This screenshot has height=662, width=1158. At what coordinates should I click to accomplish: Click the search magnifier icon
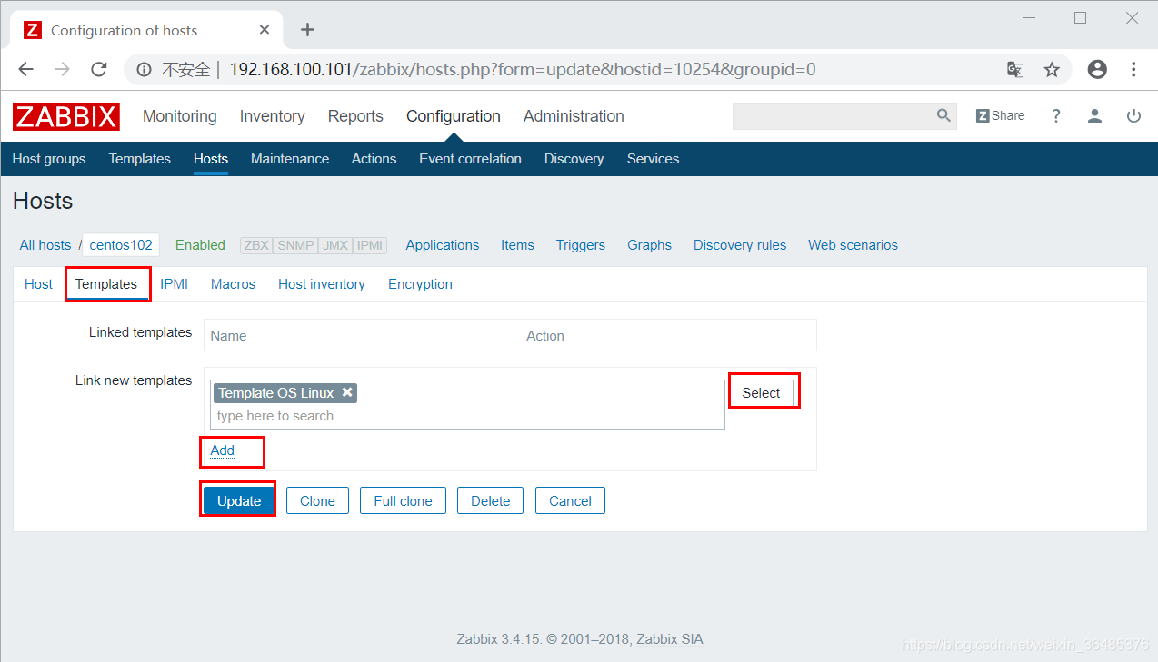(x=943, y=115)
